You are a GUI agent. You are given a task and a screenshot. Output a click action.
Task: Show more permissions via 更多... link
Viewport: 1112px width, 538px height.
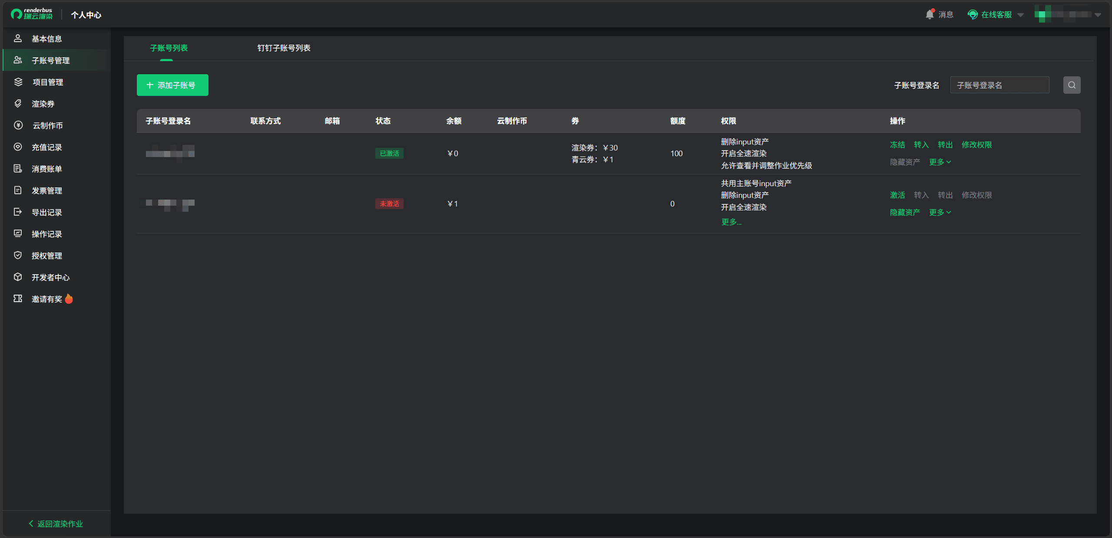[x=731, y=222]
